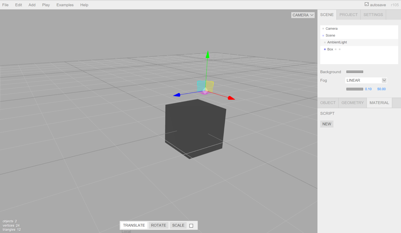Screen dimensions: 401x233
Task: Switch to the GEOMETRY tab
Action: [x=352, y=103]
